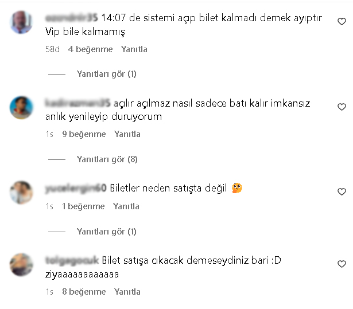Image resolution: width=353 pixels, height=309 pixels.
Task: Expand replies under the 14:07 comment
Action: click(x=107, y=74)
